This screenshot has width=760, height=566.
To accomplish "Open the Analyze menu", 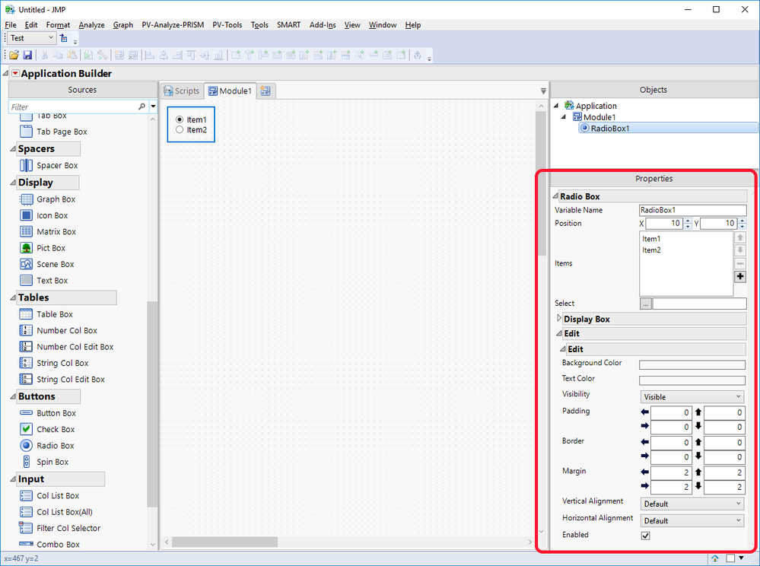I will click(x=91, y=24).
